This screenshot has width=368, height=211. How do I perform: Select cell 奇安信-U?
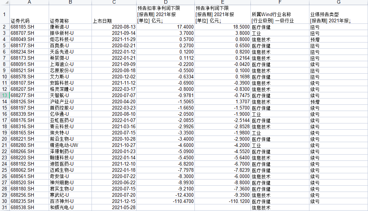[70, 176]
